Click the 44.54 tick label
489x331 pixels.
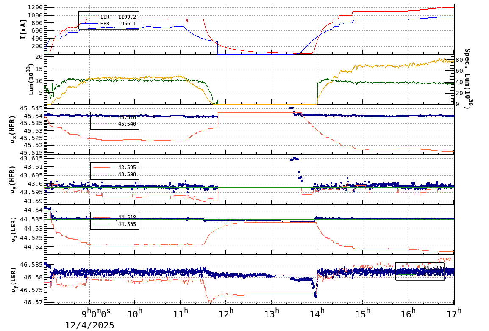click(33, 210)
